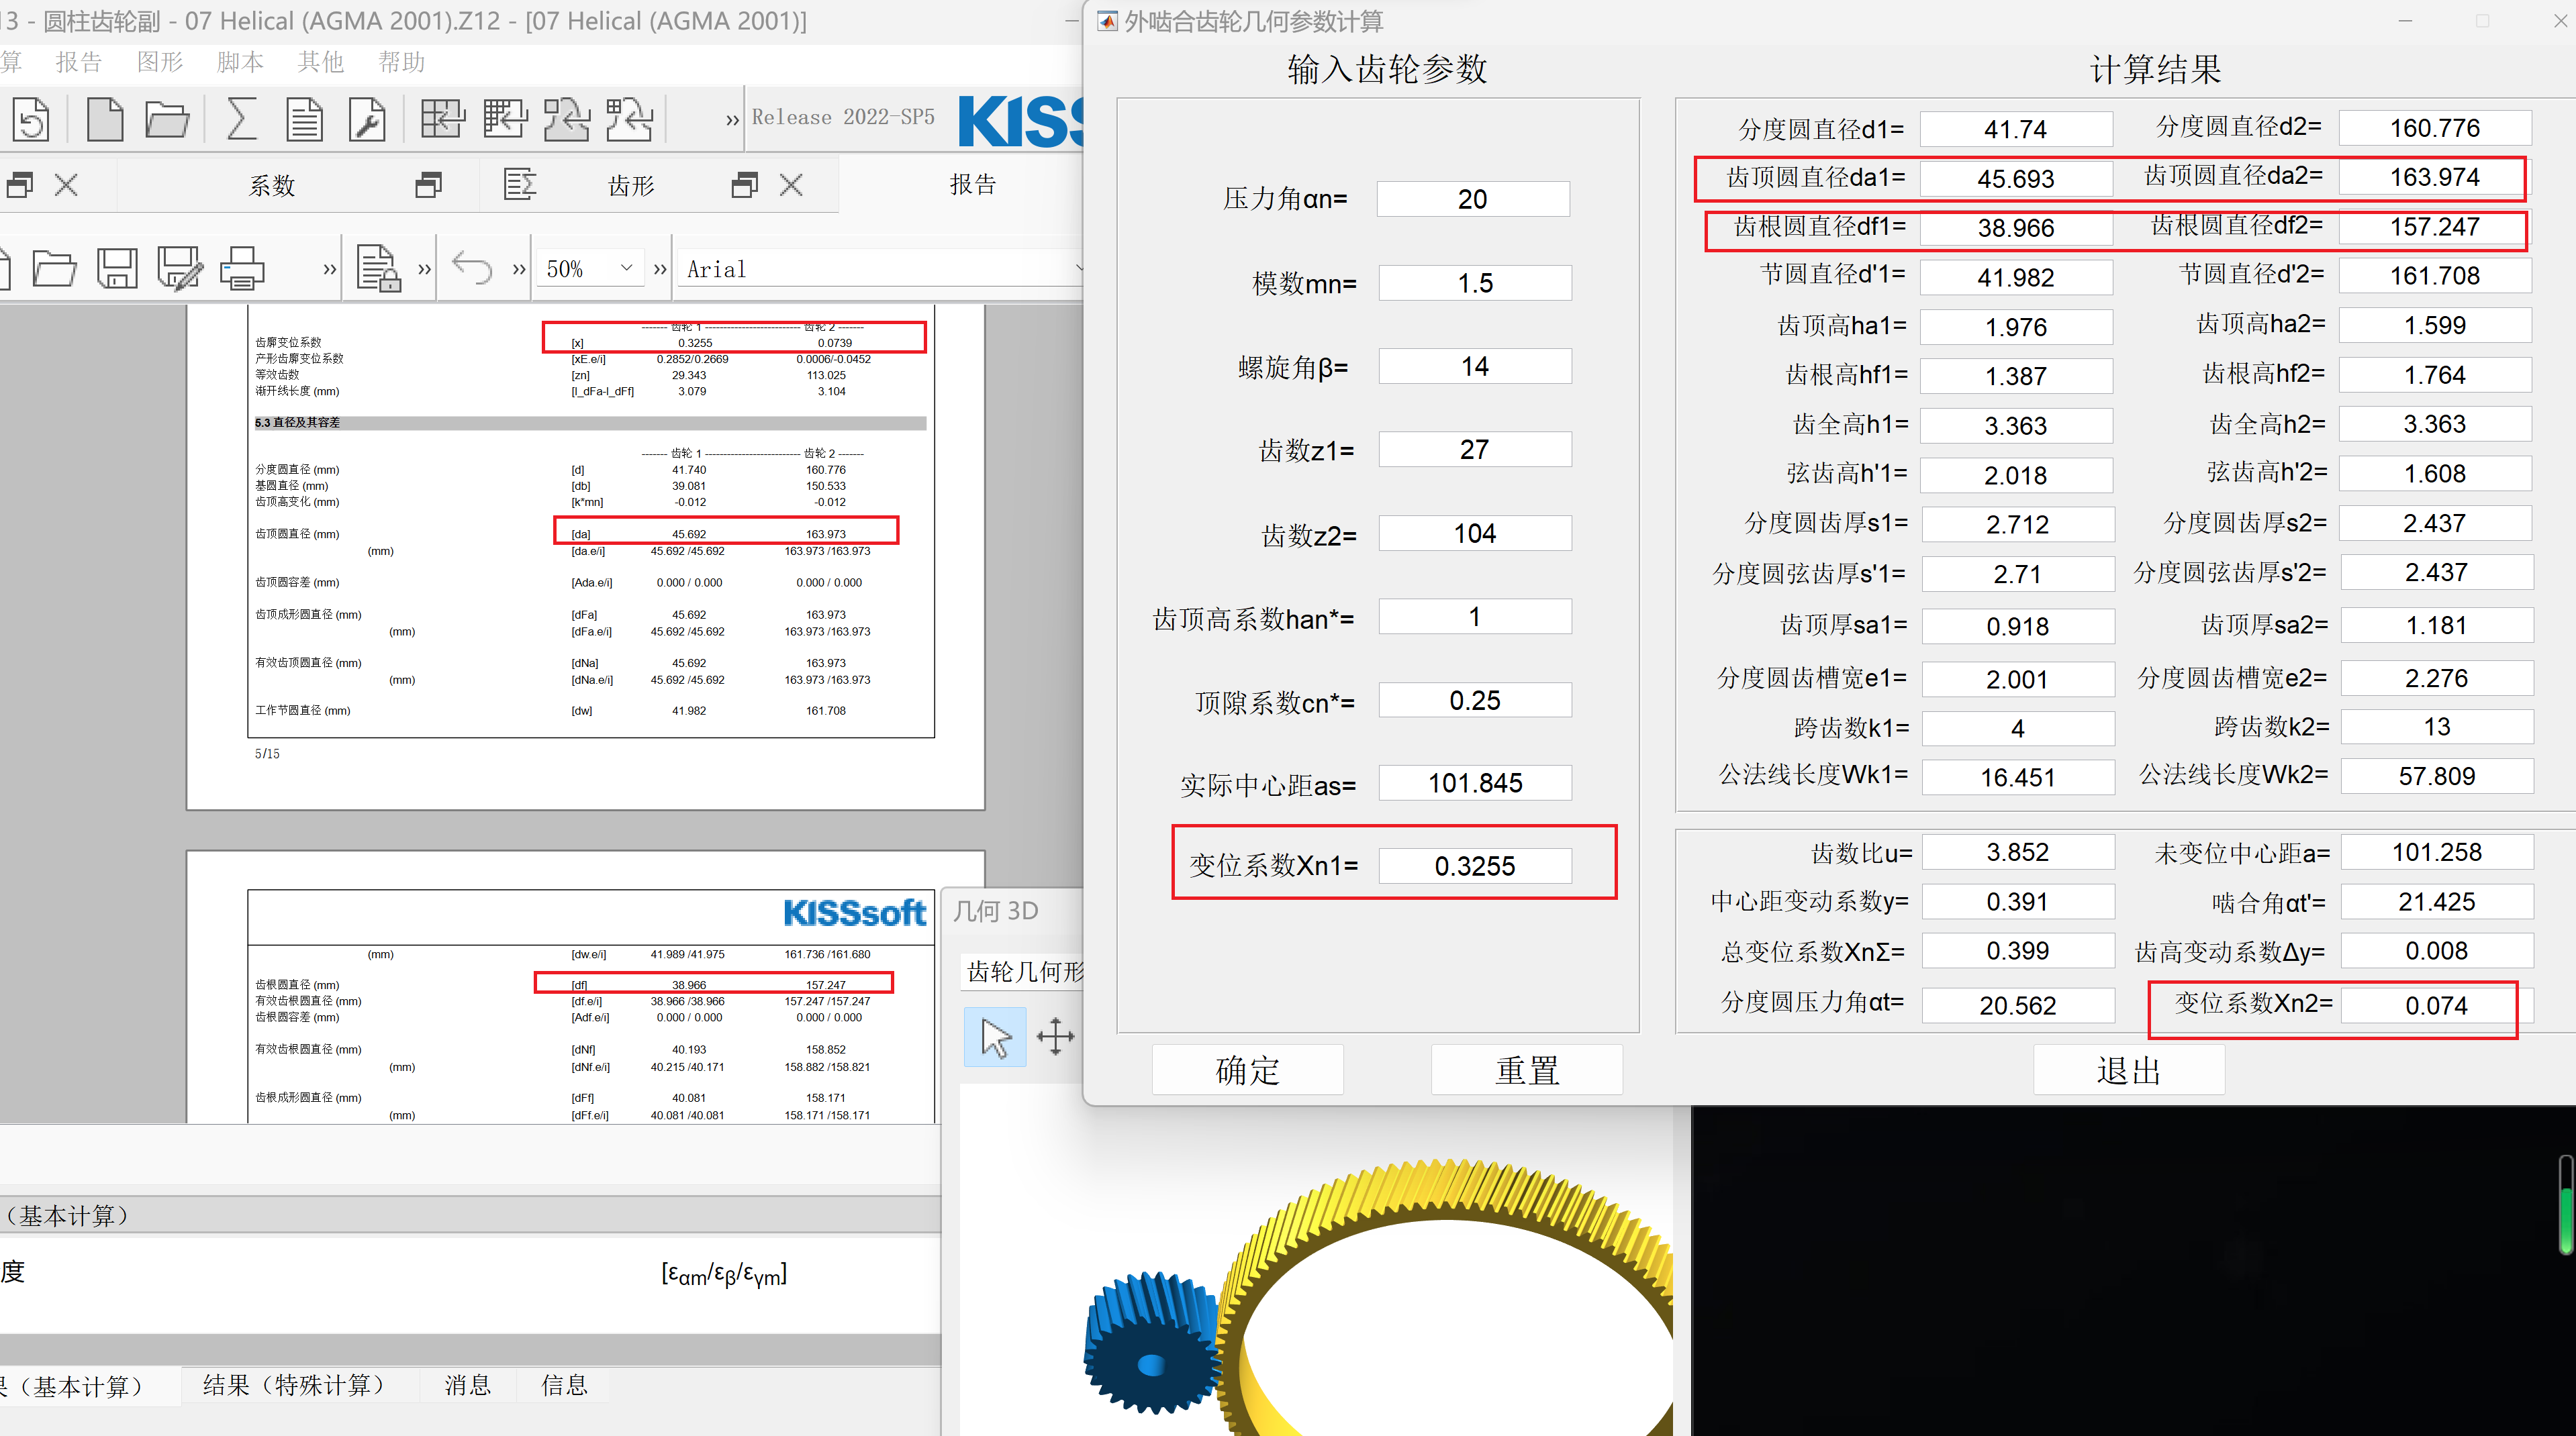Click the 确定 button in gear dialog

(x=1247, y=1070)
